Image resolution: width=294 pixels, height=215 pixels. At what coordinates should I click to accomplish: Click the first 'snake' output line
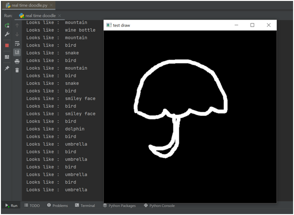pyautogui.click(x=52, y=53)
